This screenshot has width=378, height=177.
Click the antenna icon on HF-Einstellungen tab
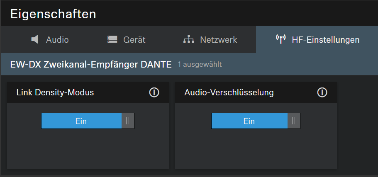point(280,40)
